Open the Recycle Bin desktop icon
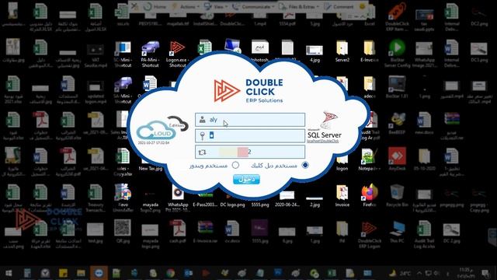 (x=397, y=195)
